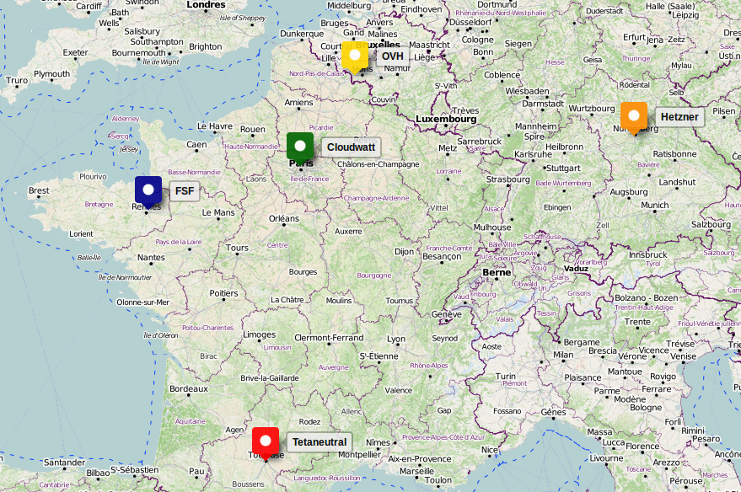
Task: Click the Bourgogne region label
Action: pyautogui.click(x=373, y=275)
